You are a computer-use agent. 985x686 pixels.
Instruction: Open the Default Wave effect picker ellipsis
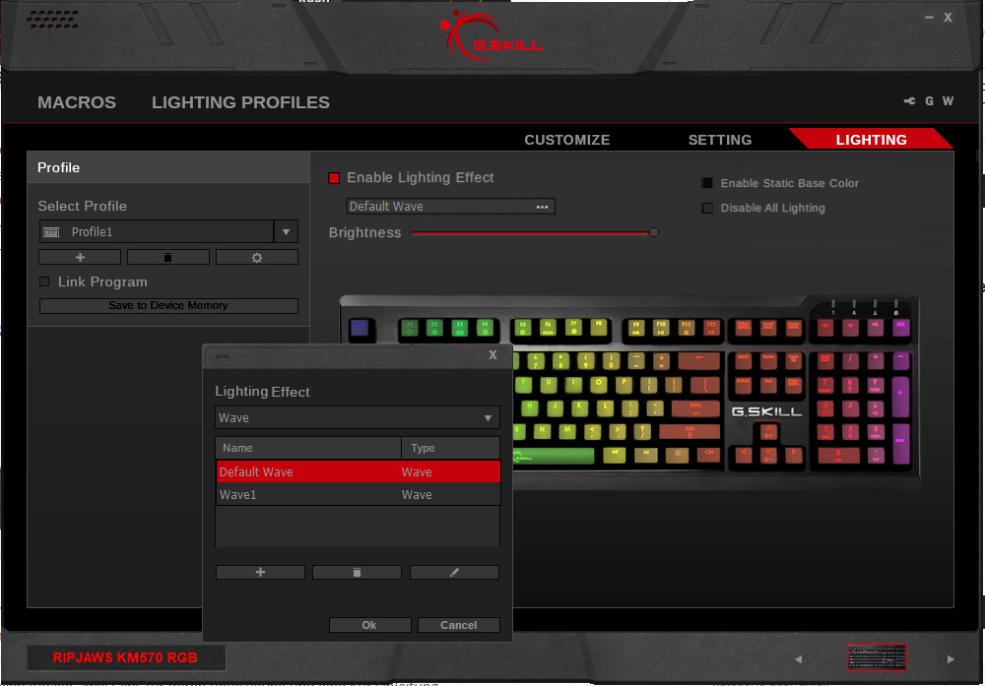pos(542,207)
